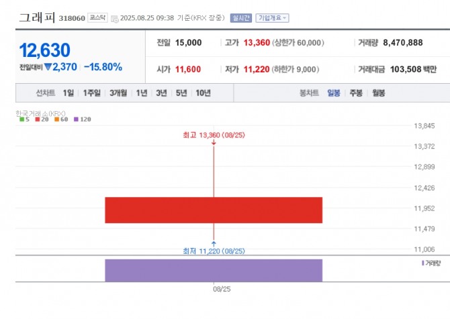Click the 코스닥 market badge
The height and width of the screenshot is (319, 450).
tap(97, 17)
